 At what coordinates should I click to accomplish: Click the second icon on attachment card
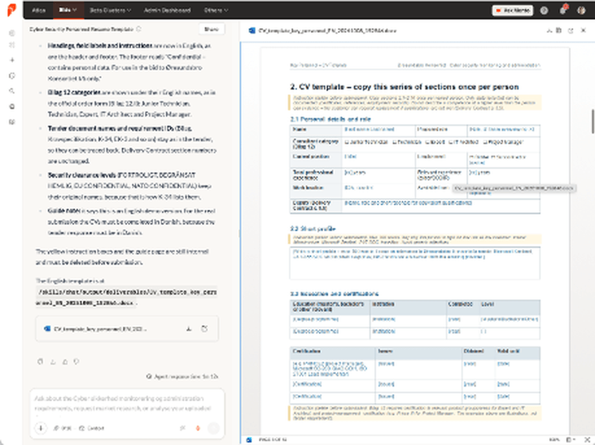coord(204,329)
